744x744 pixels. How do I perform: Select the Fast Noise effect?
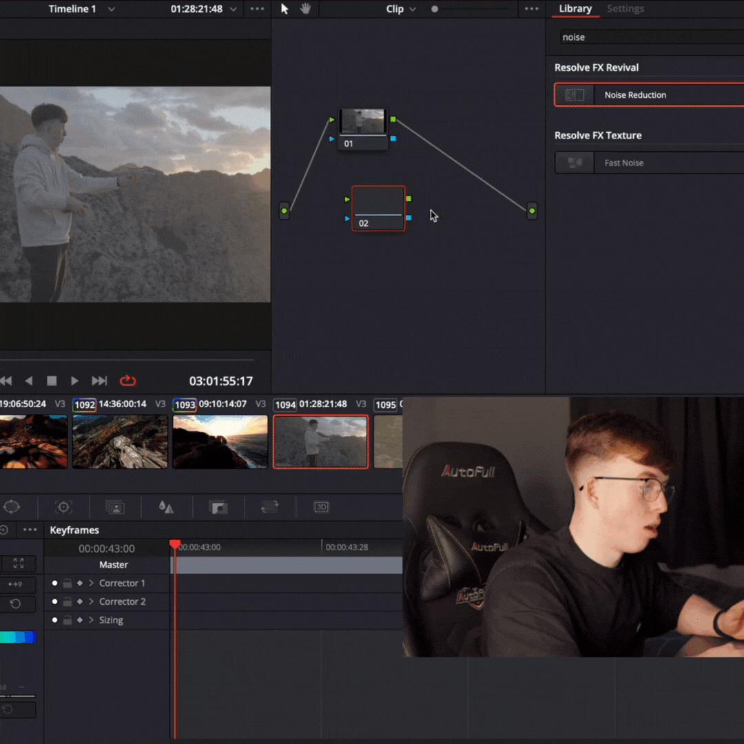(648, 163)
